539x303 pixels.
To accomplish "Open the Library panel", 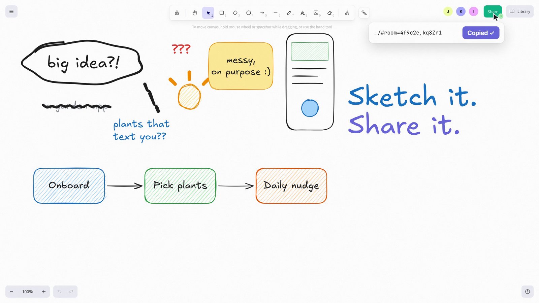I will coord(519,11).
